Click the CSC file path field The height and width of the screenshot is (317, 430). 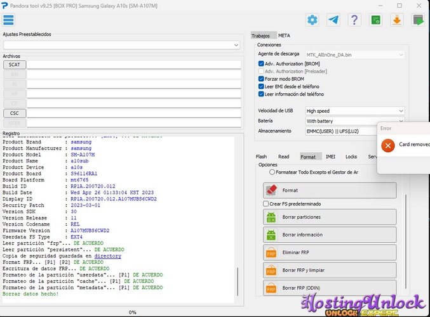point(134,113)
